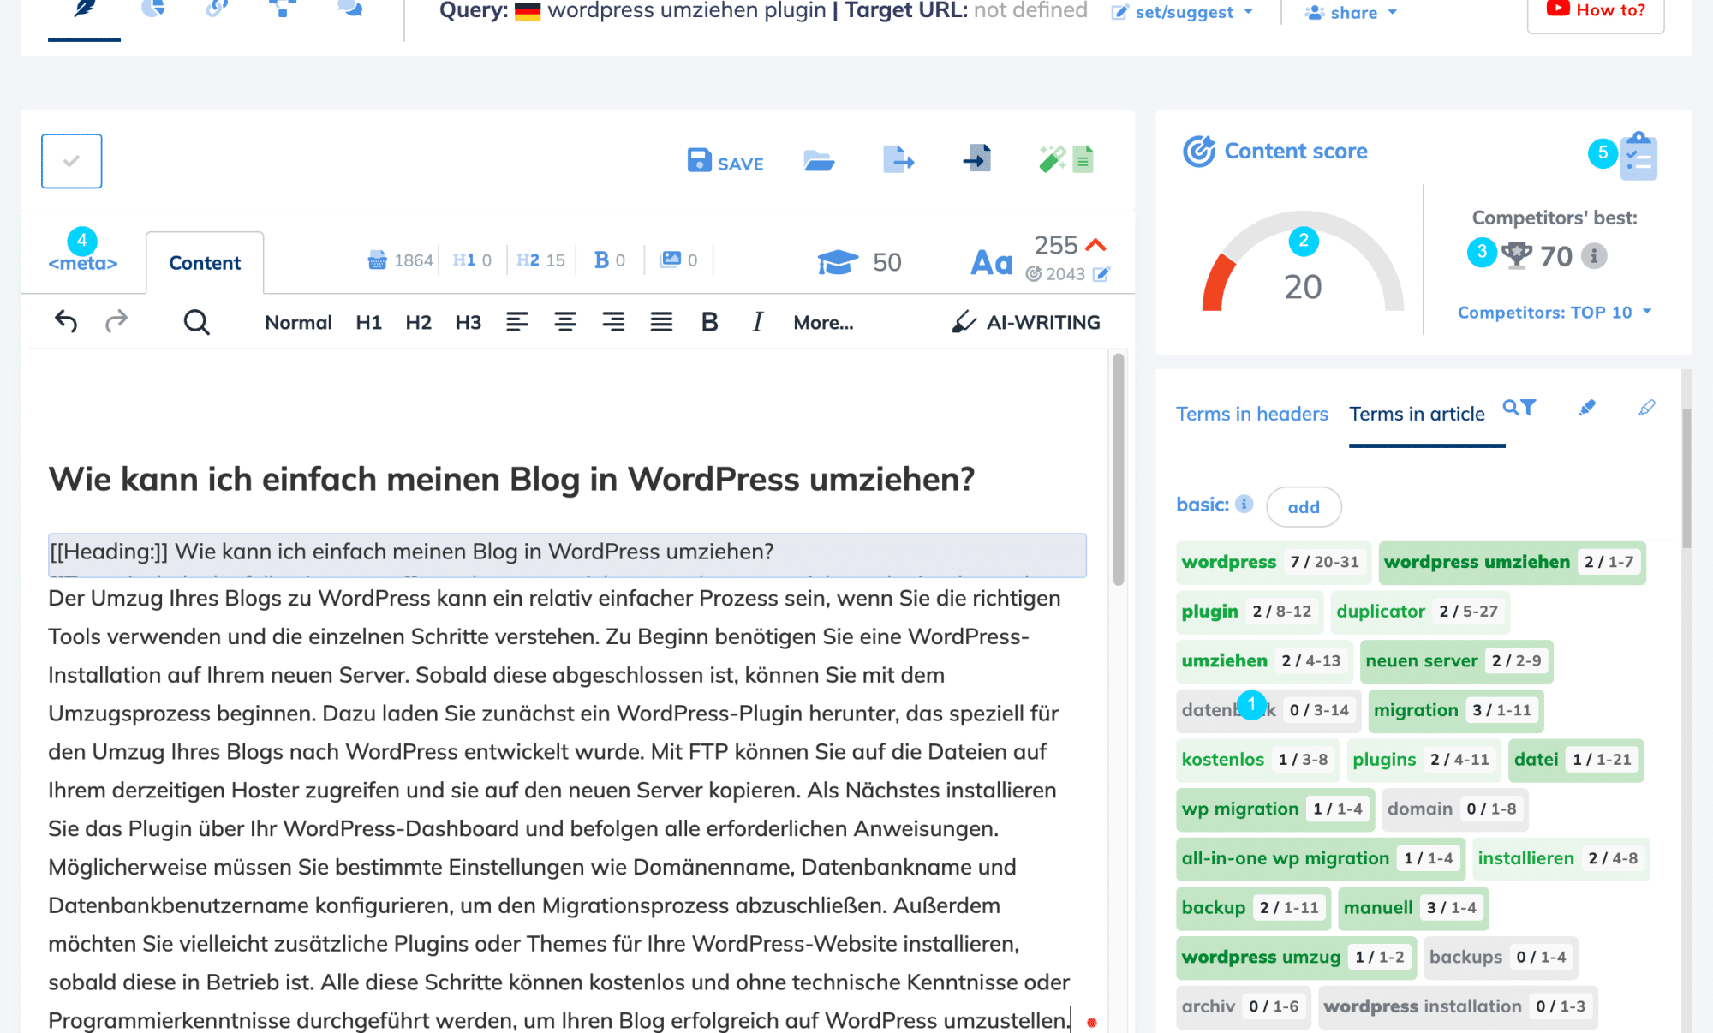The height and width of the screenshot is (1033, 1713).
Task: Click the article title heading
Action: [511, 479]
